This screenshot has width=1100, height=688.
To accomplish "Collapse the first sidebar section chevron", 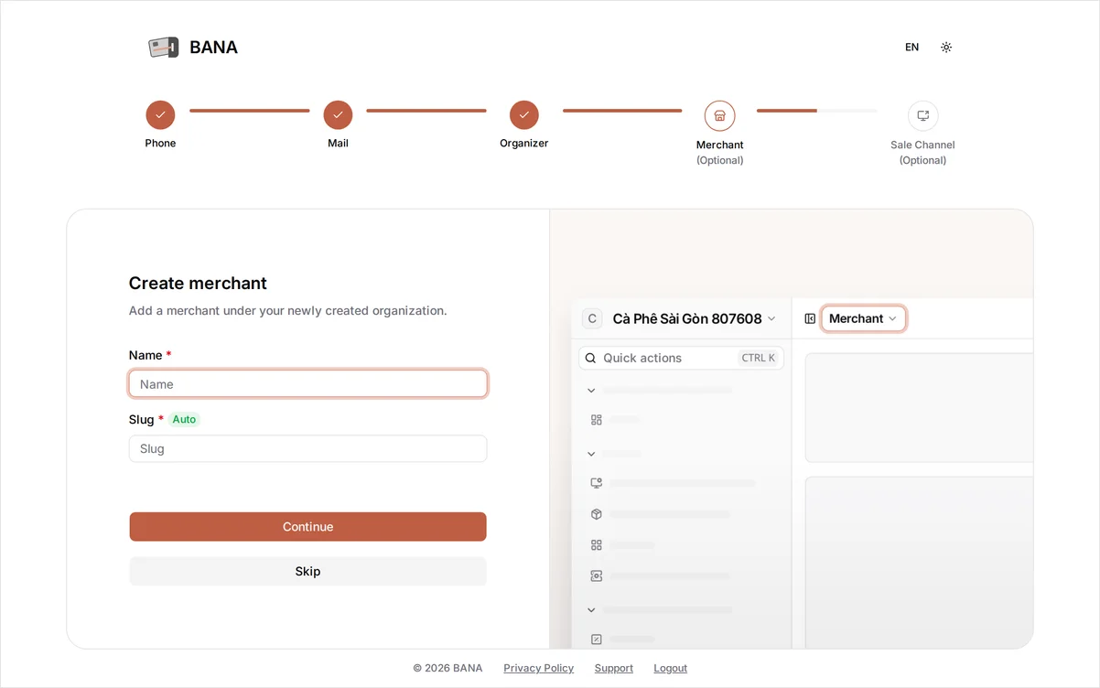I will pos(591,391).
